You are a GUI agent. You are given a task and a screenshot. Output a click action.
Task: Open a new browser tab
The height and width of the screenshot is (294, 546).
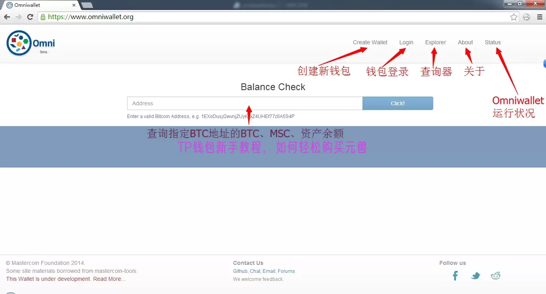(87, 5)
